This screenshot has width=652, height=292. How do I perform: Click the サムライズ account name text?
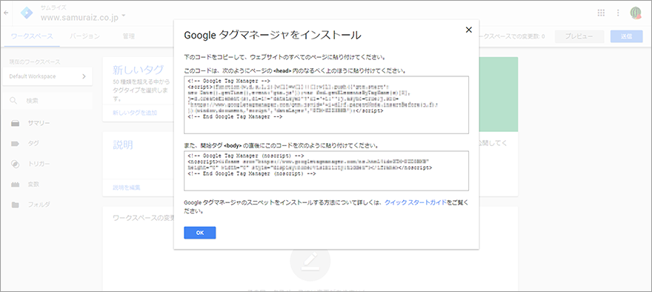53,8
